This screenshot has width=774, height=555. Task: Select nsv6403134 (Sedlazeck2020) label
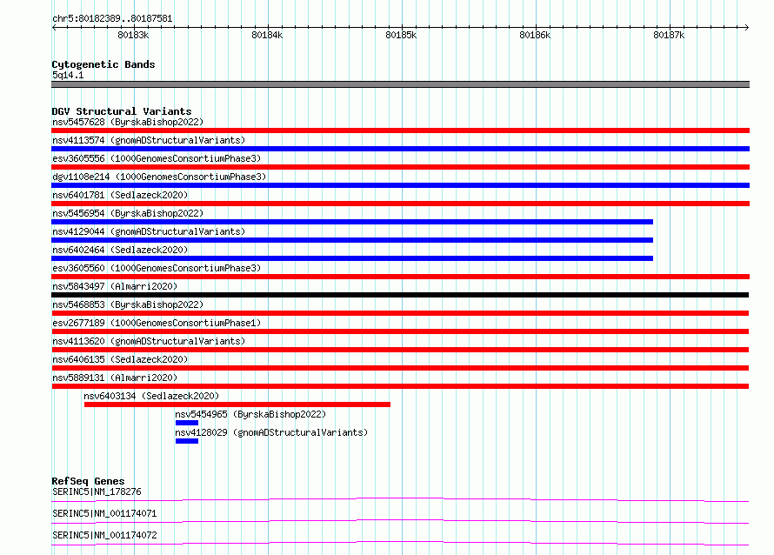tap(151, 396)
